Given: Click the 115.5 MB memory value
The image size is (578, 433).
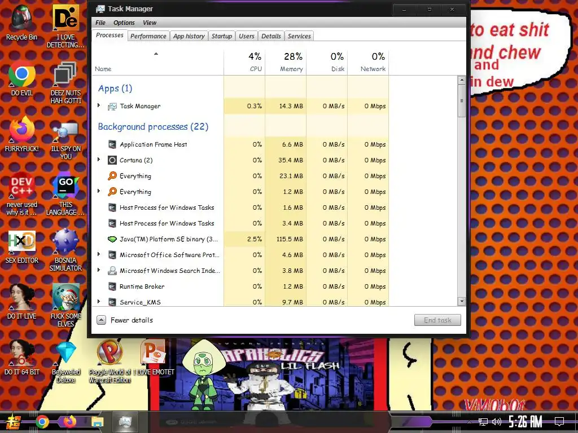Looking at the screenshot, I should tap(290, 239).
